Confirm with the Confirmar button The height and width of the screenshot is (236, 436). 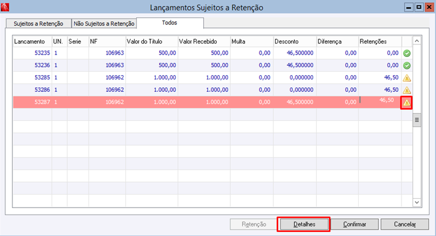click(x=355, y=224)
